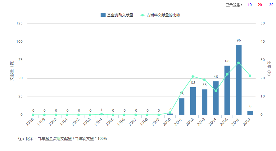Screen dimensions: 276x151
Task: Click the 2000 bar labeled 2
Action: coord(170,114)
